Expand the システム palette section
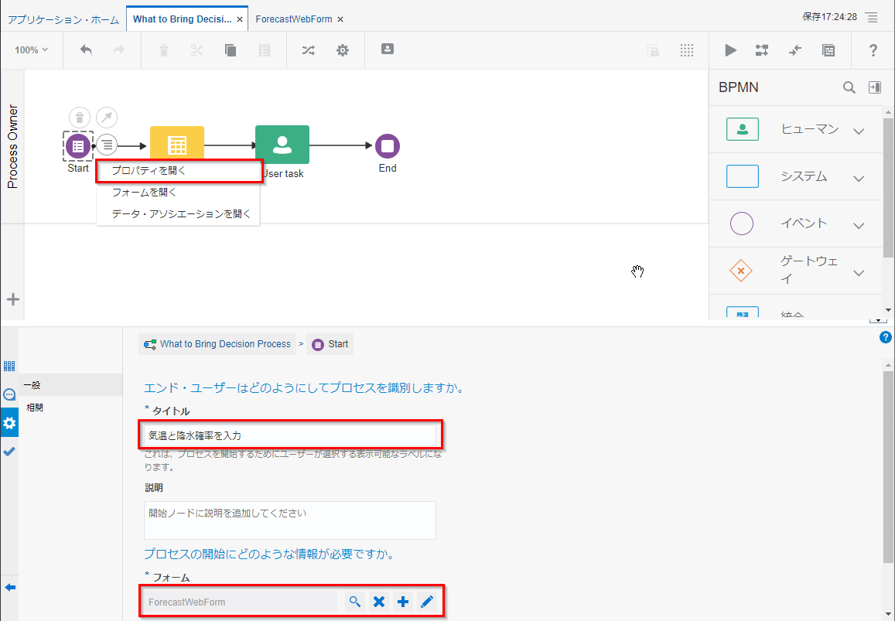The width and height of the screenshot is (895, 621). 858,178
